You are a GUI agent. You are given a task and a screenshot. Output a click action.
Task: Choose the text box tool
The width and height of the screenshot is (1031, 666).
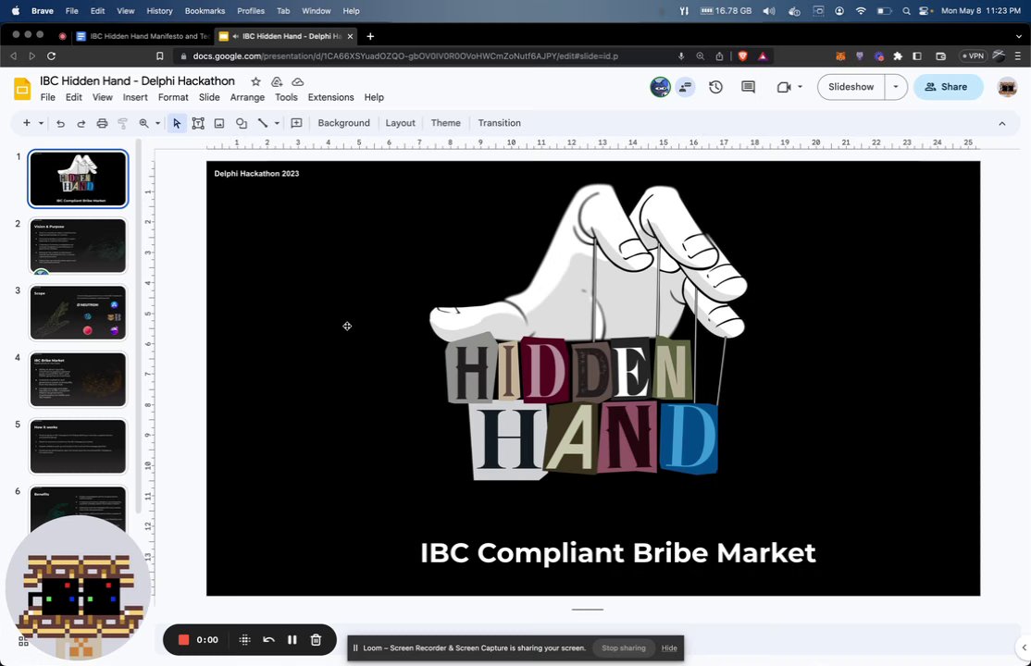coord(198,123)
